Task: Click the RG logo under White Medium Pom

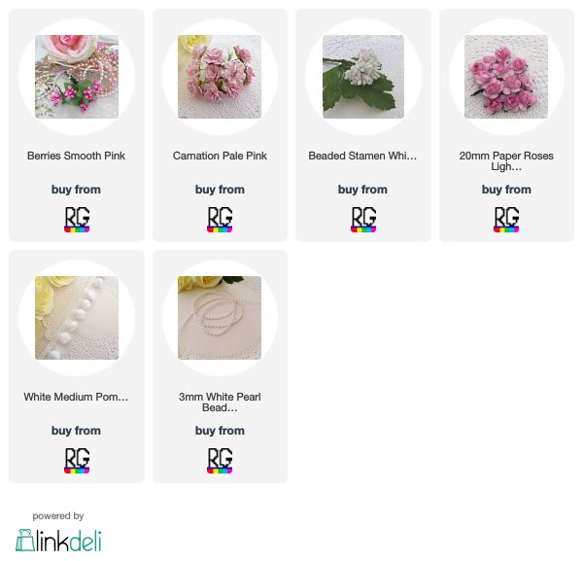Action: click(77, 460)
